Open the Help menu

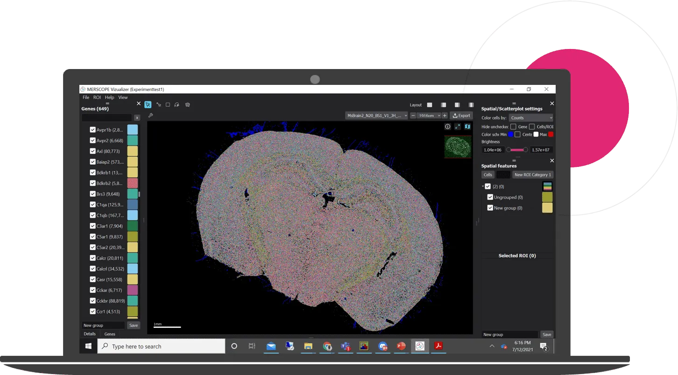click(109, 97)
